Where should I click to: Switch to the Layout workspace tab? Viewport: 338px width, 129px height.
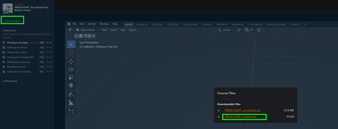(128, 24)
